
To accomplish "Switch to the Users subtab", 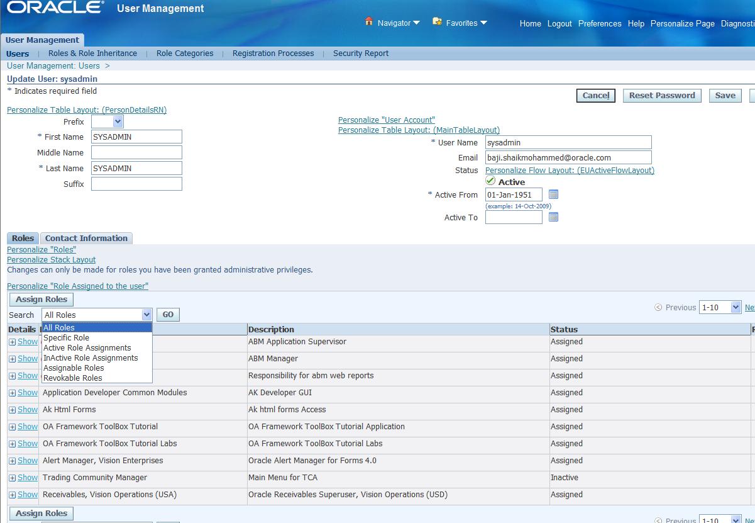I will (x=18, y=53).
